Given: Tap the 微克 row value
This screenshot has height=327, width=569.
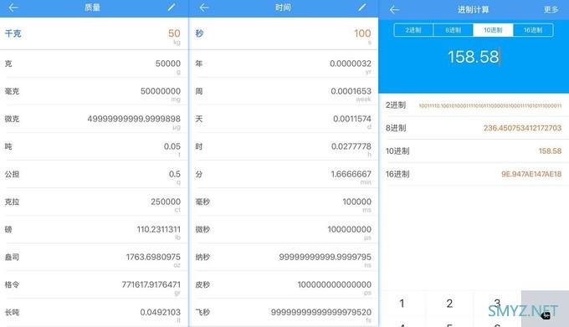Looking at the screenshot, I should point(134,119).
